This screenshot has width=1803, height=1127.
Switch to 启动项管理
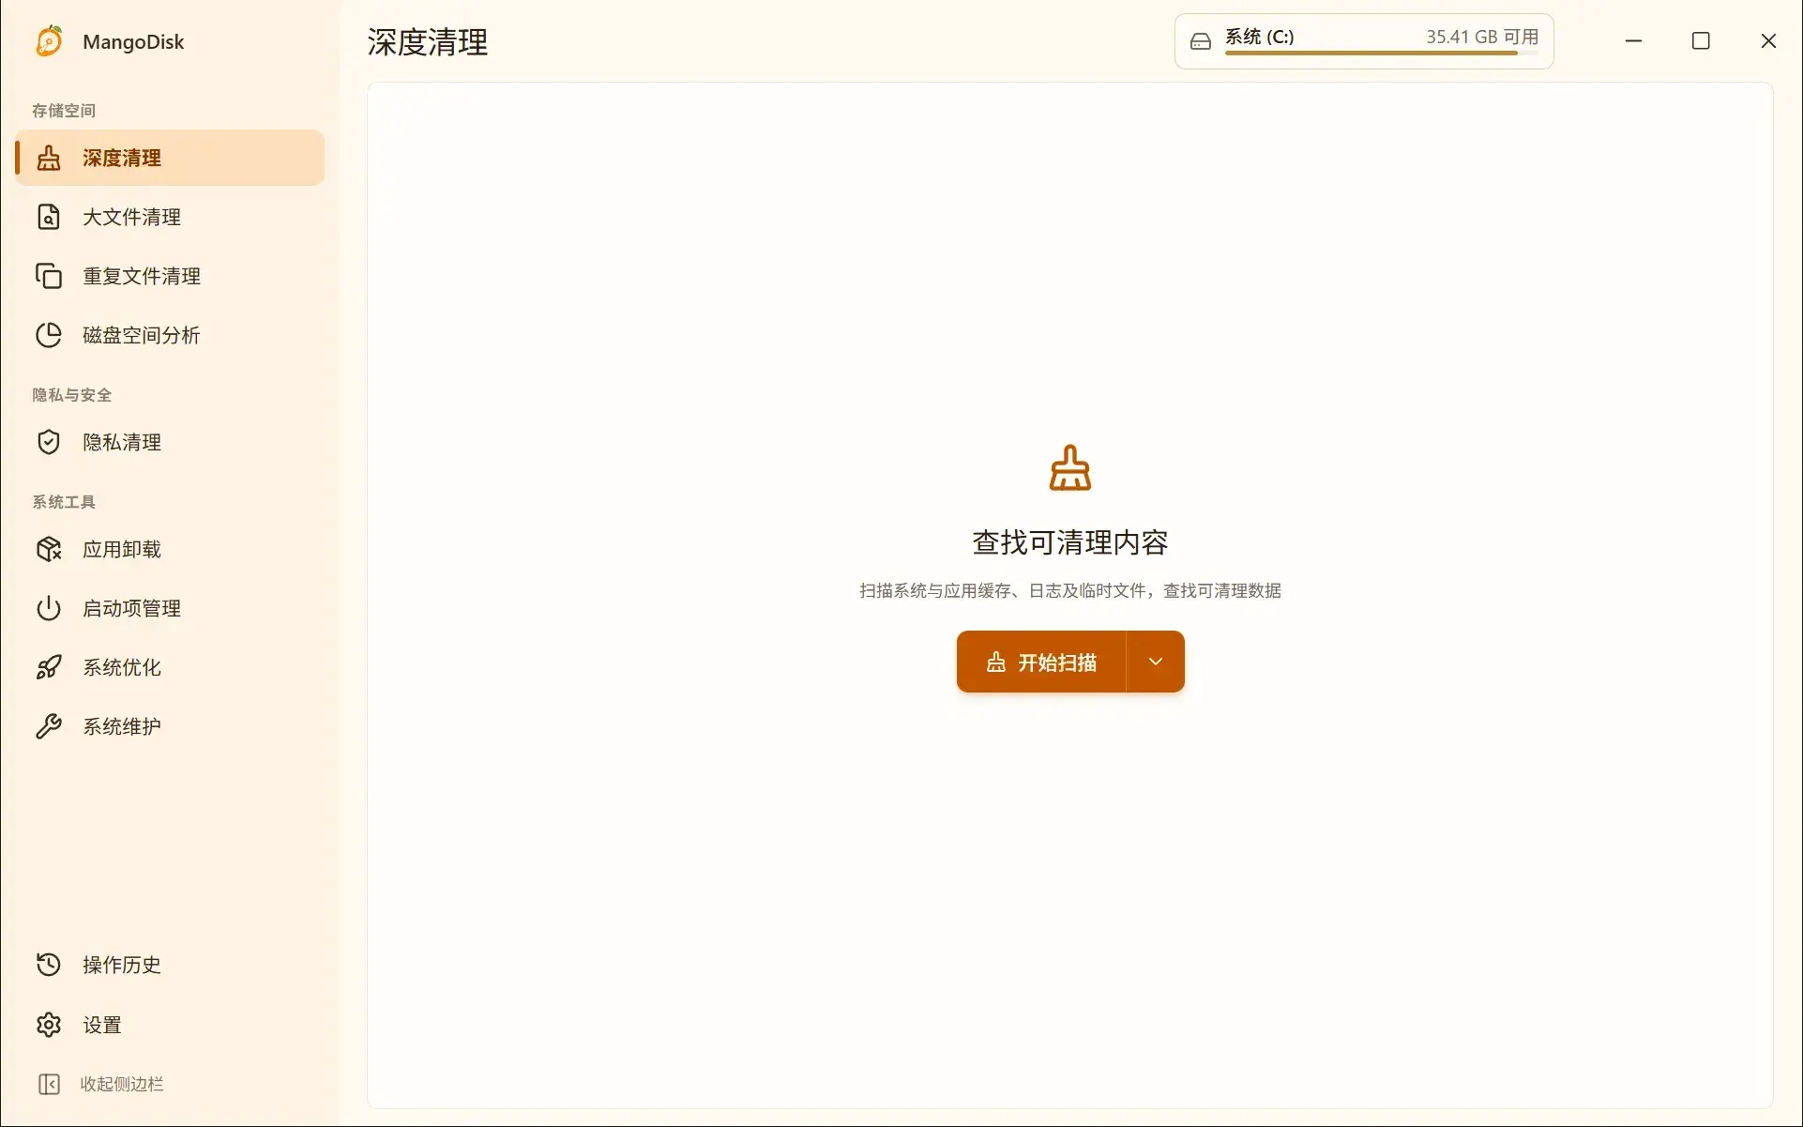(170, 608)
